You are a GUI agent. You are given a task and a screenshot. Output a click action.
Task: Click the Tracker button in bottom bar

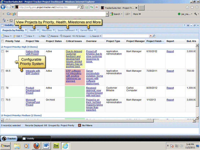[x=9, y=138]
